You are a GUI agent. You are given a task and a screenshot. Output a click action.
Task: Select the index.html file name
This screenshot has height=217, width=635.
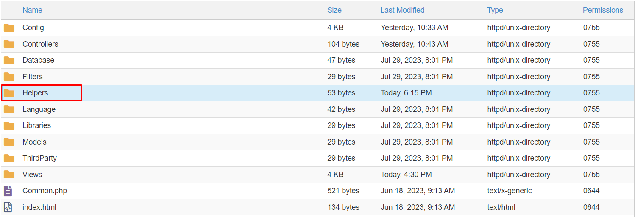39,207
